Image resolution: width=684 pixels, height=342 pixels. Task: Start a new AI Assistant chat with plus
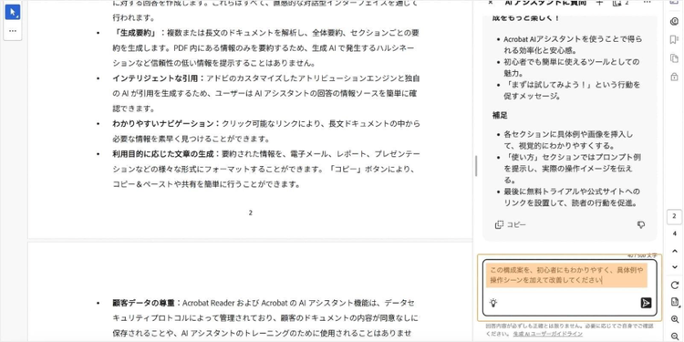point(599,3)
